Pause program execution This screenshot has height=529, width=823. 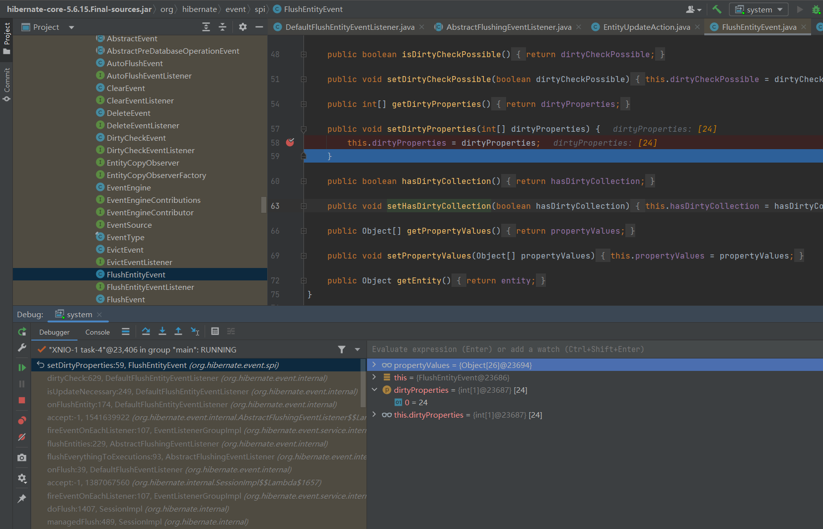(22, 384)
